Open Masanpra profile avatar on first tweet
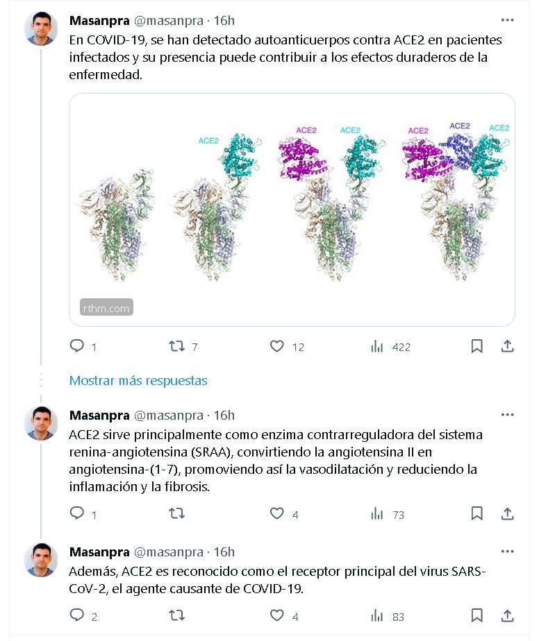The height and width of the screenshot is (641, 539). [41, 29]
